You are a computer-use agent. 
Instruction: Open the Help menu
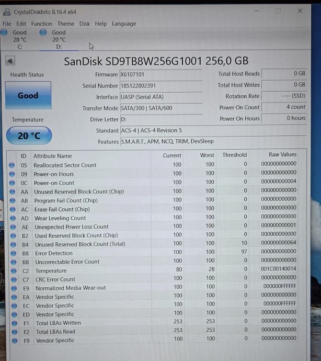101,24
